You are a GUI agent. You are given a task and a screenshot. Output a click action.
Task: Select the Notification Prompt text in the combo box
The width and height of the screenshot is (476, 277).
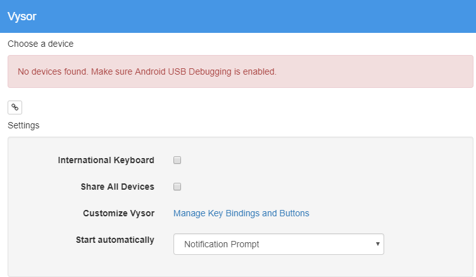(x=222, y=244)
